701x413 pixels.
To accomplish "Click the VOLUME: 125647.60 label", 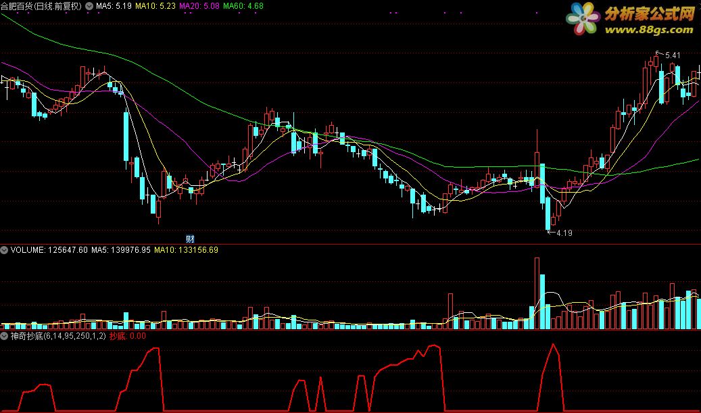I will click(49, 250).
